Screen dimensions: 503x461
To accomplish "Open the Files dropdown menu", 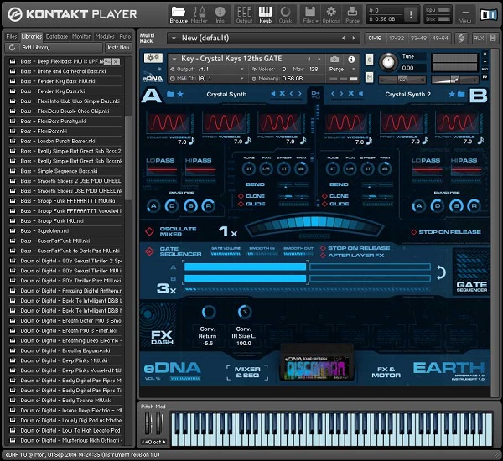I will tap(310, 14).
